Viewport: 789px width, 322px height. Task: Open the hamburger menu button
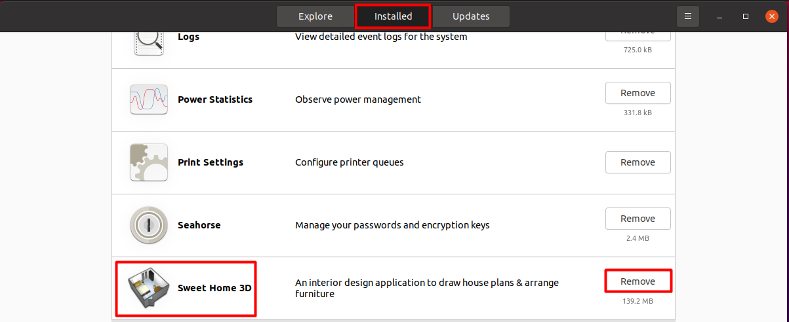(688, 16)
